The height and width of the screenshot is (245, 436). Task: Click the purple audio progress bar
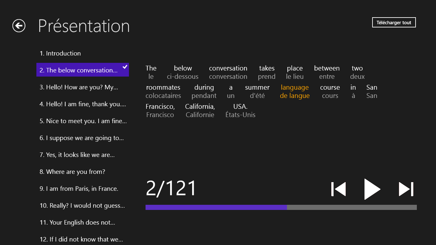(x=216, y=207)
